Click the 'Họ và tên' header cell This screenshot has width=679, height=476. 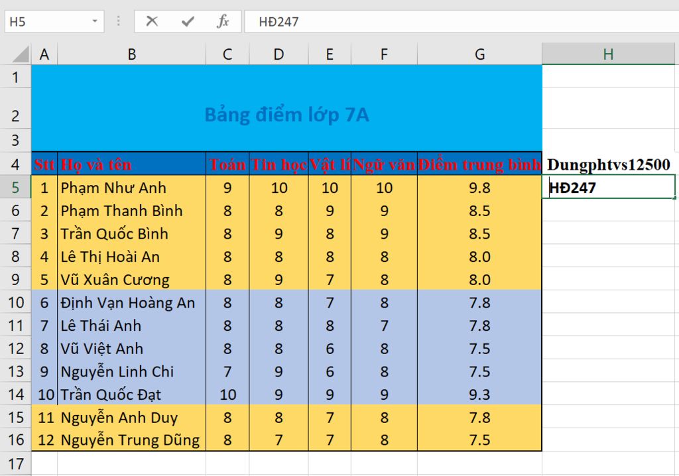[x=132, y=164]
